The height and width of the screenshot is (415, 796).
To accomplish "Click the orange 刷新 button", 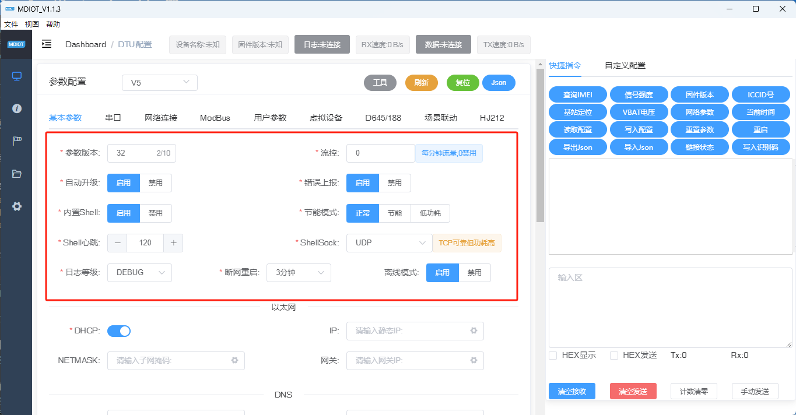I will [421, 83].
